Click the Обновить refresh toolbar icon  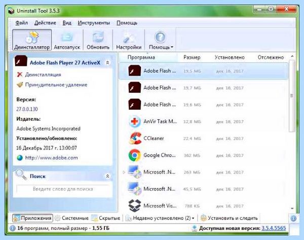(98, 40)
